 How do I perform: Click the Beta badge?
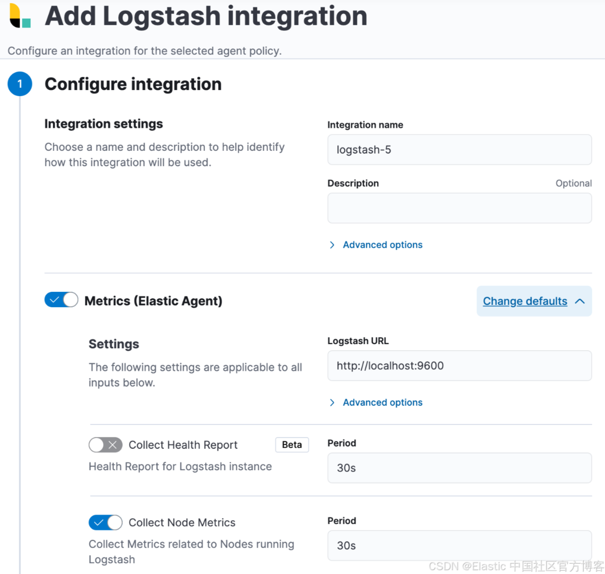(x=292, y=445)
